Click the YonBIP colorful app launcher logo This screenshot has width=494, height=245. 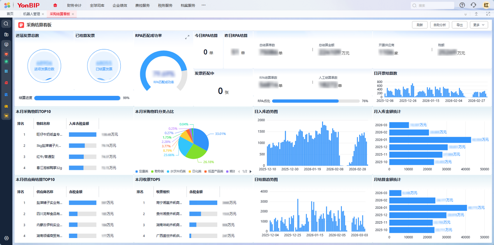(7, 5)
